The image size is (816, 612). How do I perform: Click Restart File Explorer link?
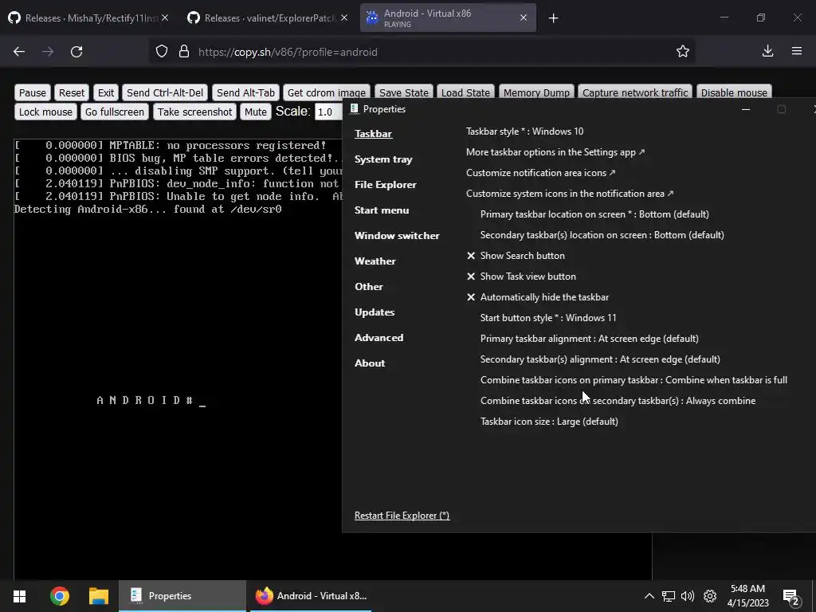pos(402,516)
